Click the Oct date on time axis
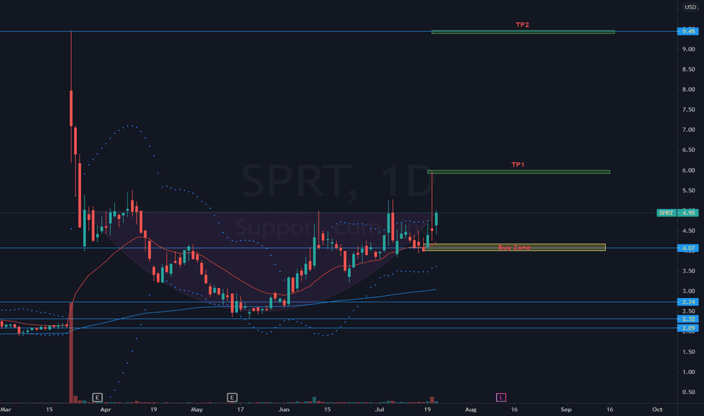The image size is (704, 416). pyautogui.click(x=657, y=409)
